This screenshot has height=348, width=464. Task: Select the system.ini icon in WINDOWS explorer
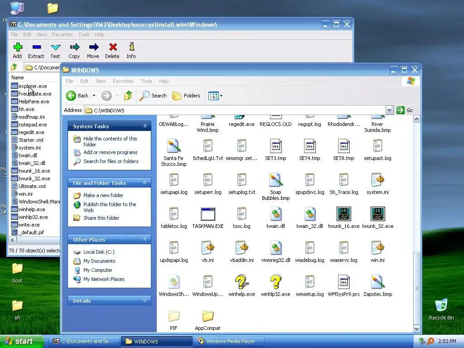[377, 180]
